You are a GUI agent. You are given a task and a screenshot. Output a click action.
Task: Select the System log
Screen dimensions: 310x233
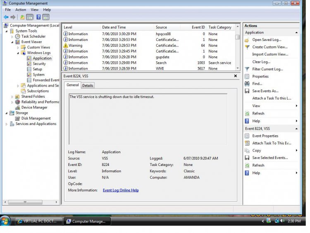pyautogui.click(x=38, y=74)
